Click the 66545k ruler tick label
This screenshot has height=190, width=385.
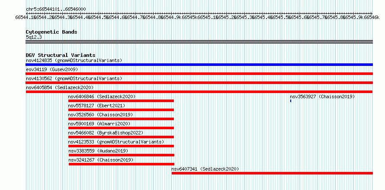190,17
